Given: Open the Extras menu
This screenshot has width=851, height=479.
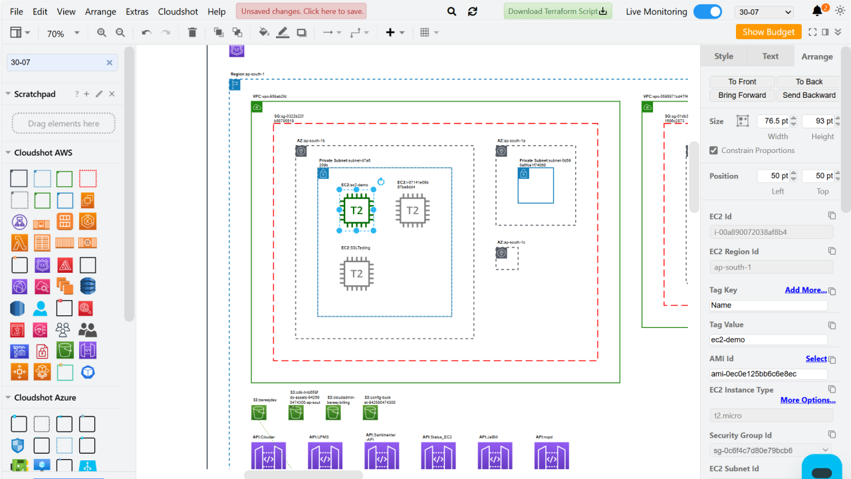Looking at the screenshot, I should coord(137,11).
